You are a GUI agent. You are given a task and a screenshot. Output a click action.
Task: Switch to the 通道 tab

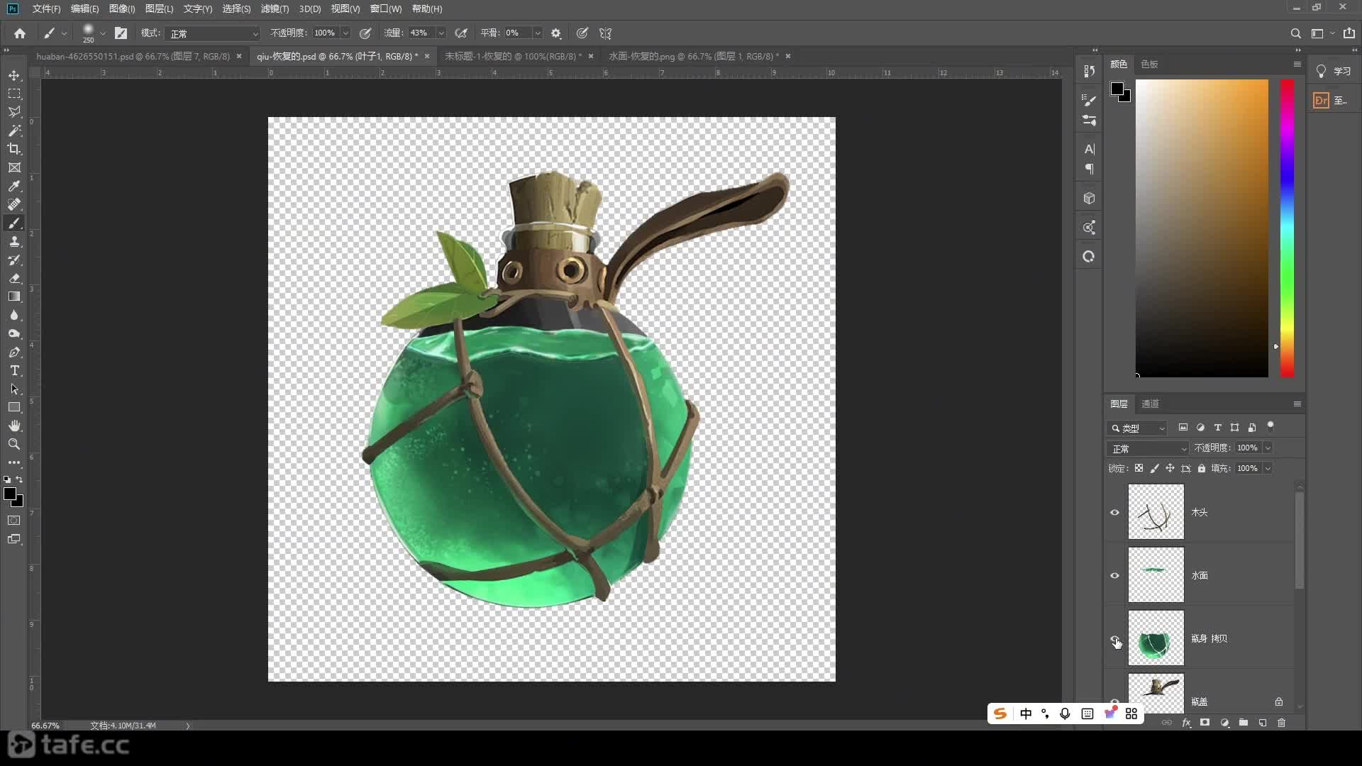pos(1150,404)
